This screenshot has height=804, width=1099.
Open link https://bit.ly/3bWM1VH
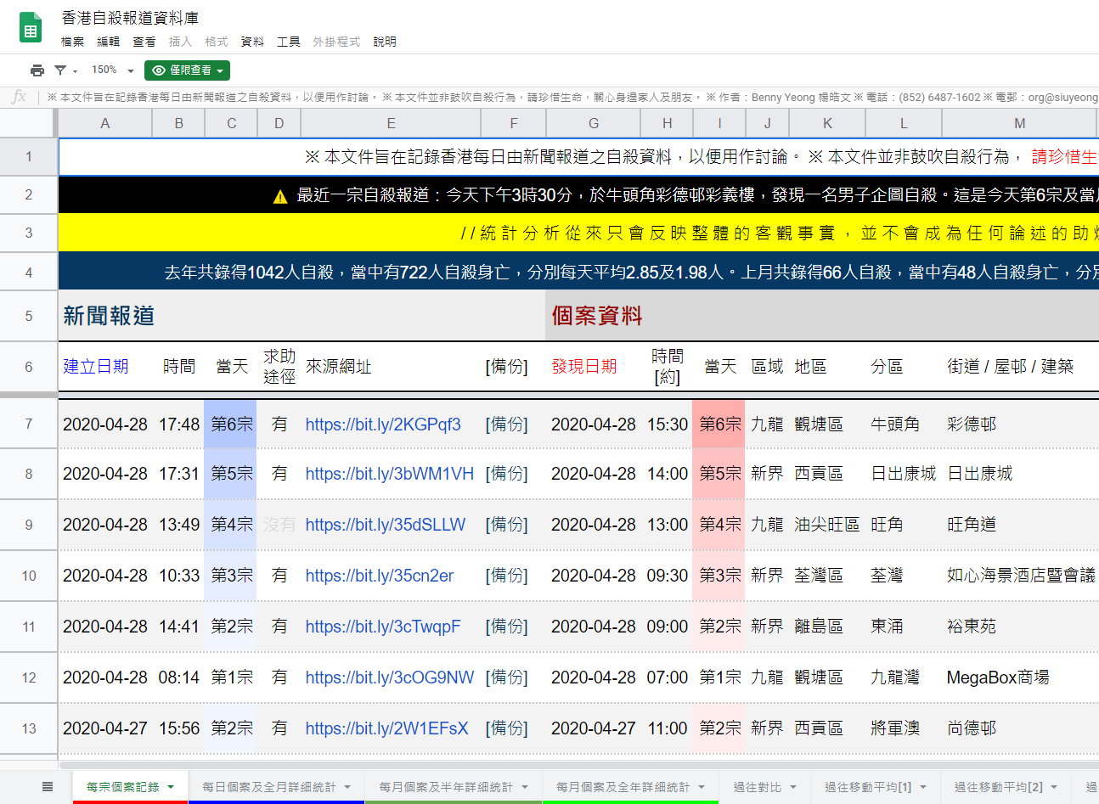tap(389, 474)
